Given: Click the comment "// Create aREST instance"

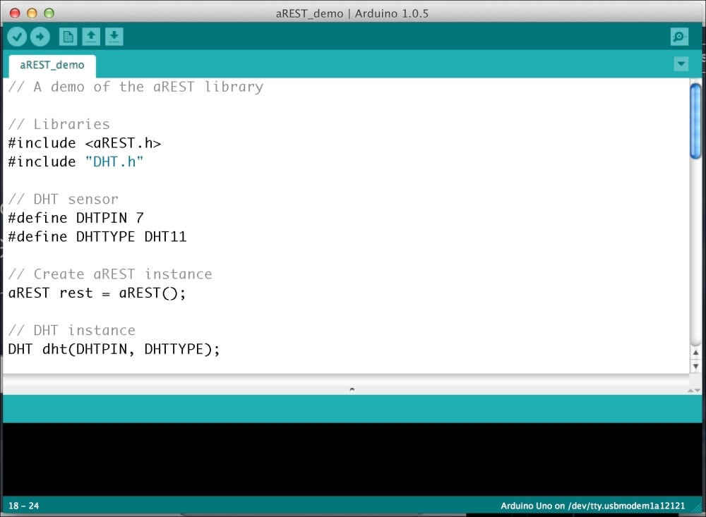Looking at the screenshot, I should (110, 274).
